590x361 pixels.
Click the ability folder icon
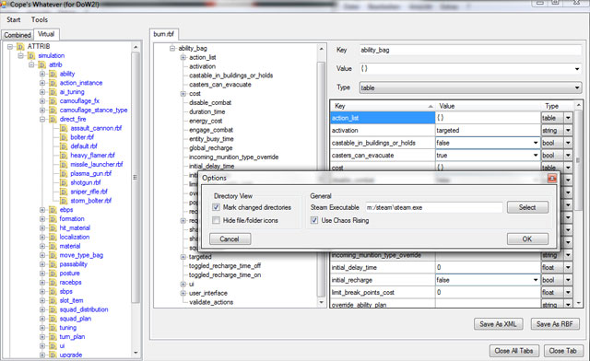[x=53, y=74]
